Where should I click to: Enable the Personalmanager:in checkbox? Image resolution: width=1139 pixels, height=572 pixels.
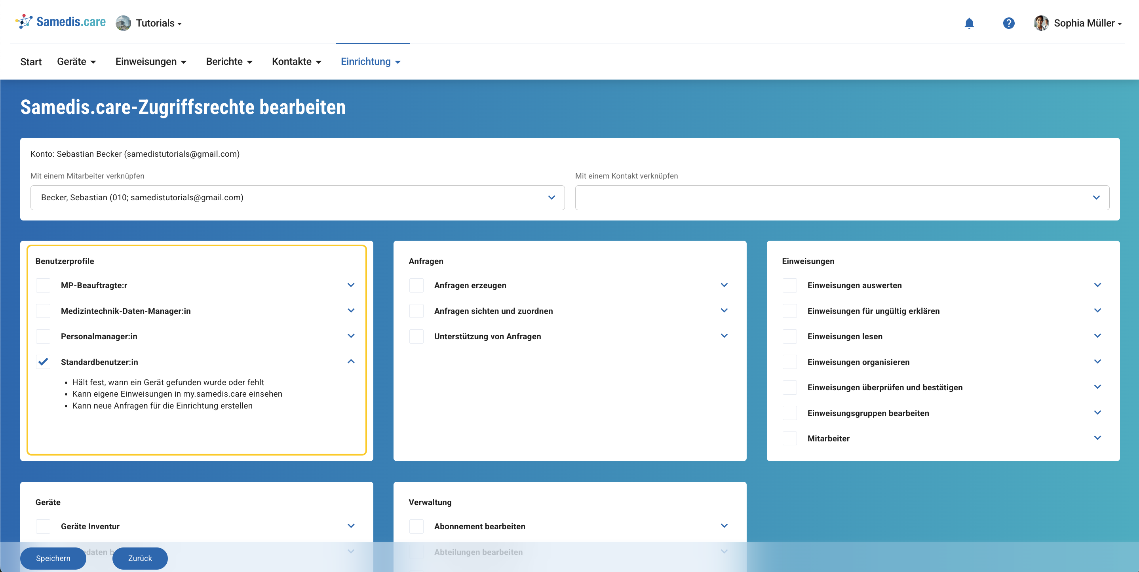pos(43,336)
